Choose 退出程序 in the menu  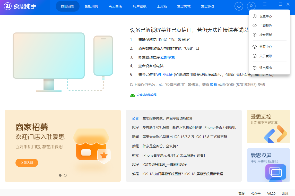tap(270, 68)
